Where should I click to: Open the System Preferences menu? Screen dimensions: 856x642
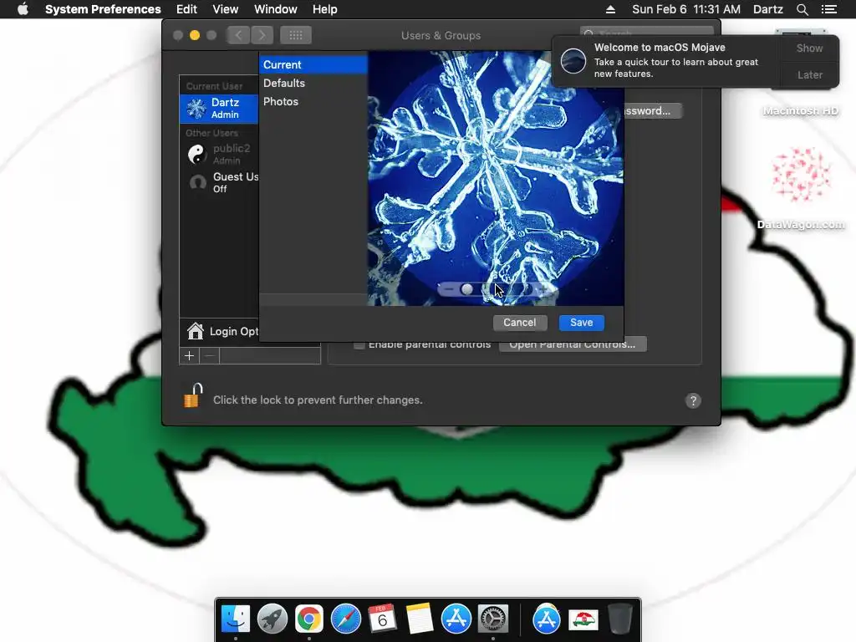click(x=103, y=9)
